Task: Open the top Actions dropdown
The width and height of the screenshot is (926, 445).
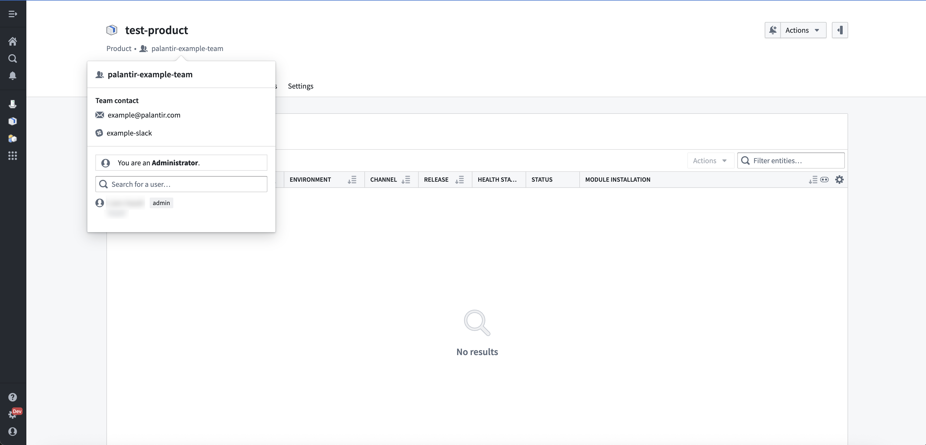Action: (x=803, y=30)
